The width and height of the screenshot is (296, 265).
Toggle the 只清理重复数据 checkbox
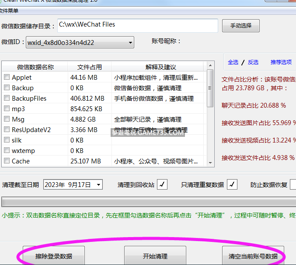point(232,185)
